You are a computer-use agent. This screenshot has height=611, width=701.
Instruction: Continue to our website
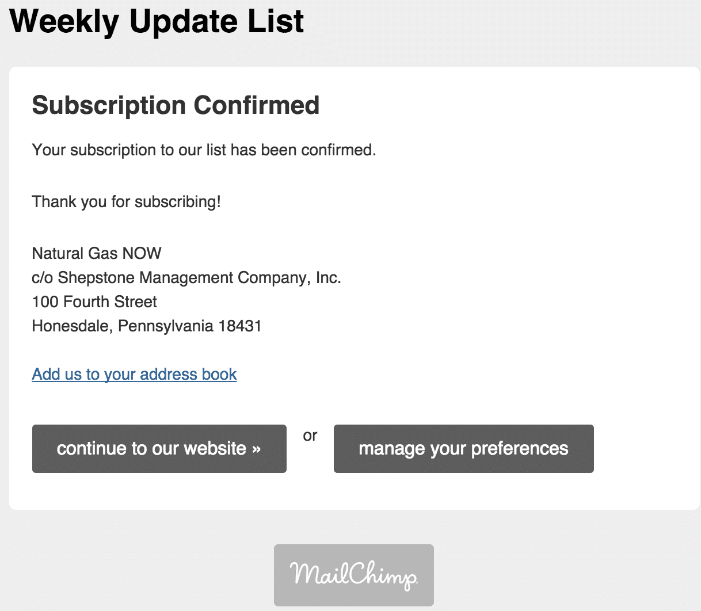pyautogui.click(x=159, y=449)
